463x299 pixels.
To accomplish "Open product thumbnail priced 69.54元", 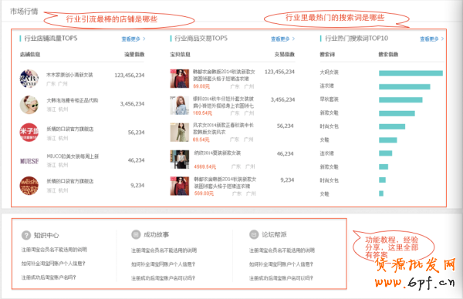I will (x=180, y=133).
